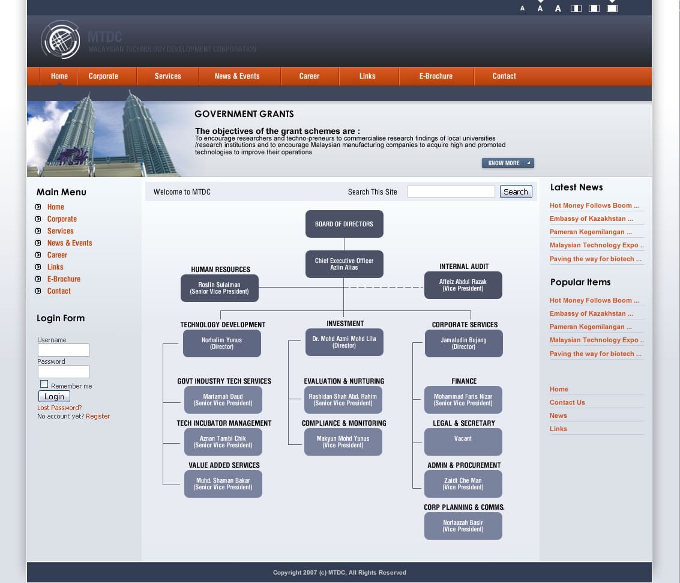The width and height of the screenshot is (680, 583).
Task: Click the Login button
Action: pyautogui.click(x=54, y=396)
